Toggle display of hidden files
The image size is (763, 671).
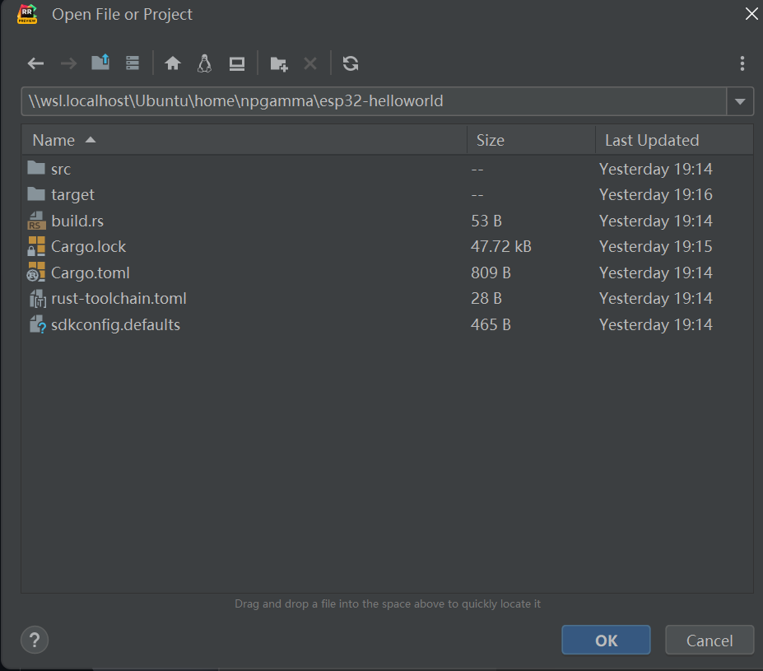tap(132, 63)
